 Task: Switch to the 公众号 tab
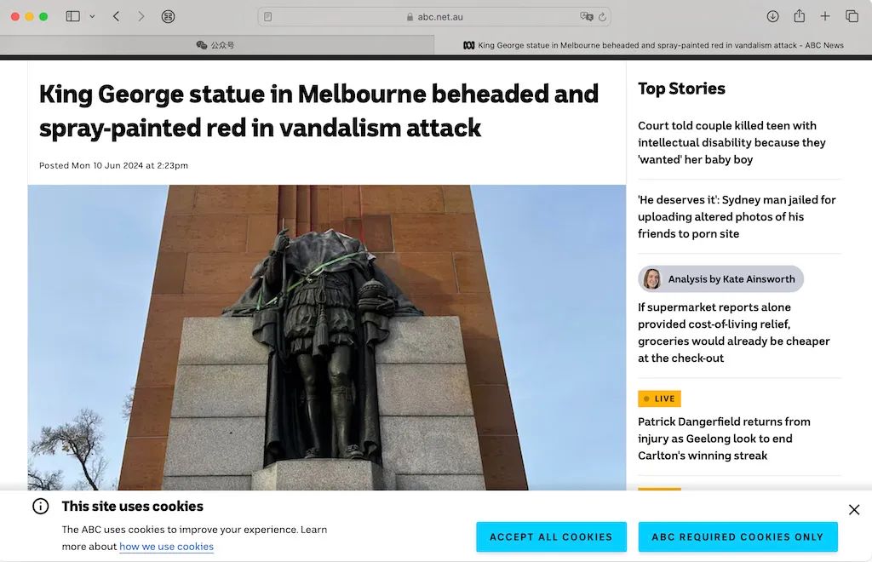coord(217,45)
